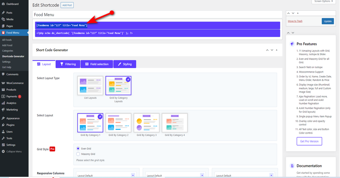
Task: Click the Move to Trash link
Action: (x=295, y=21)
